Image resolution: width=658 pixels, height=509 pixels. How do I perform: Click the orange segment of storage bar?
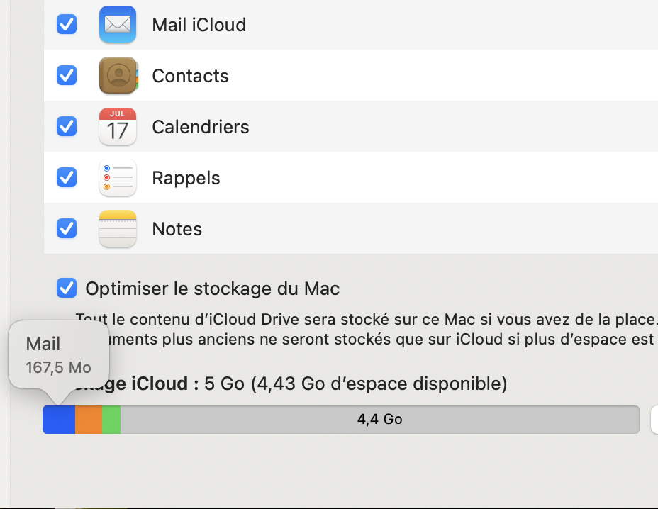tap(89, 420)
